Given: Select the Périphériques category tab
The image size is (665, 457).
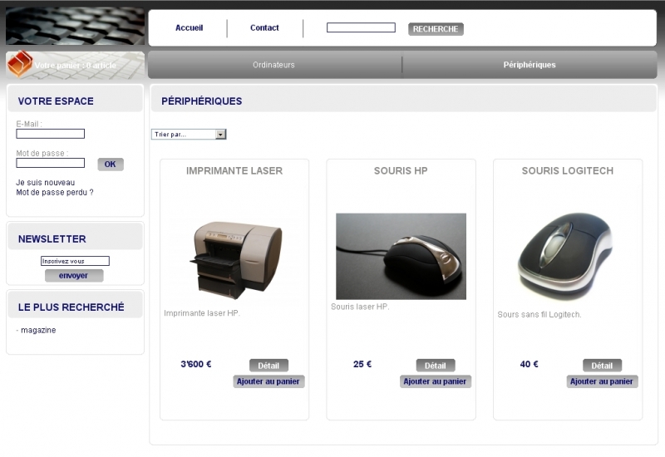Looking at the screenshot, I should coord(530,65).
